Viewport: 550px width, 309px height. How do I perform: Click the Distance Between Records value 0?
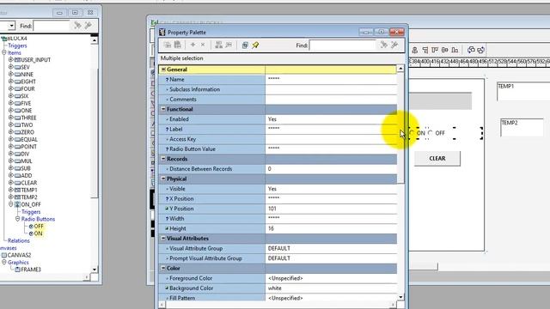[331, 169]
